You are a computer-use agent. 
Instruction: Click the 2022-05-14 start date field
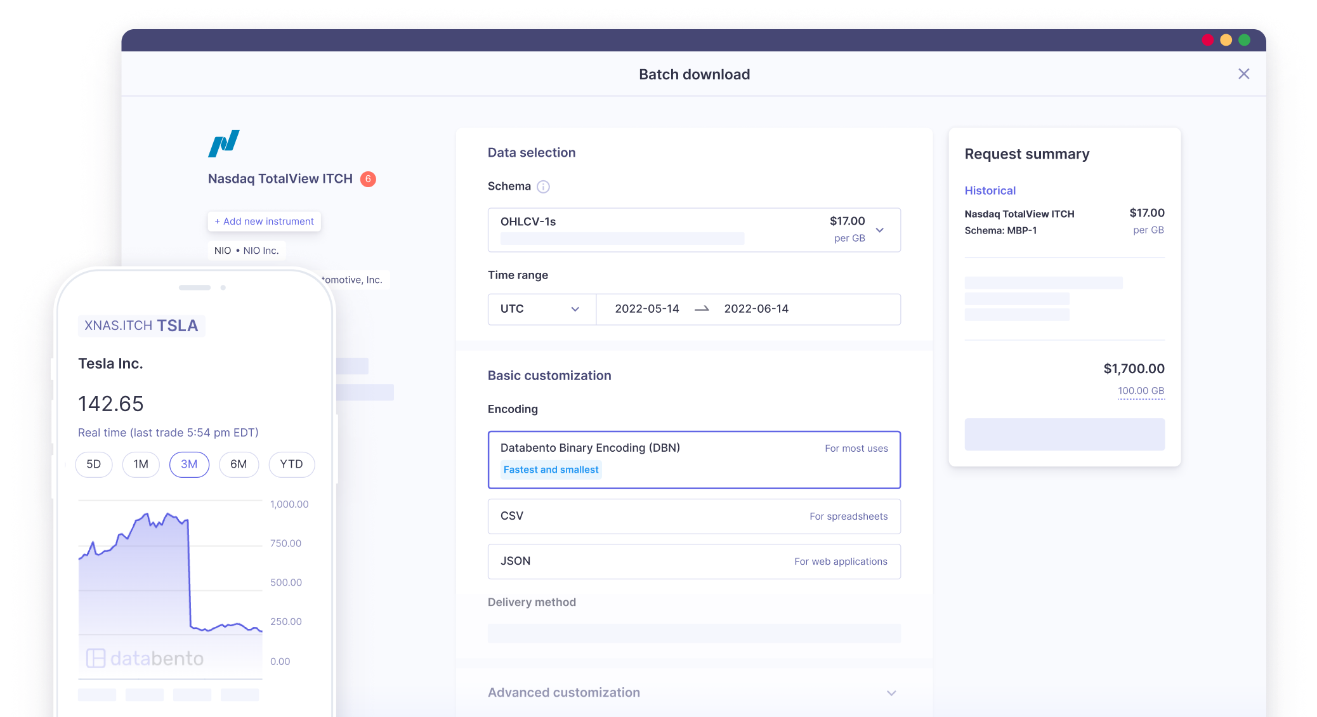click(646, 309)
